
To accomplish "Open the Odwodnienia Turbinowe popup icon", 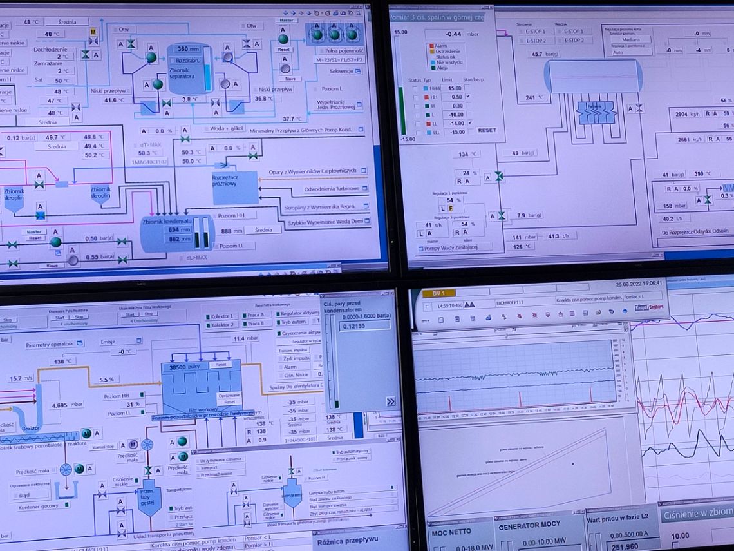I will pyautogui.click(x=365, y=188).
